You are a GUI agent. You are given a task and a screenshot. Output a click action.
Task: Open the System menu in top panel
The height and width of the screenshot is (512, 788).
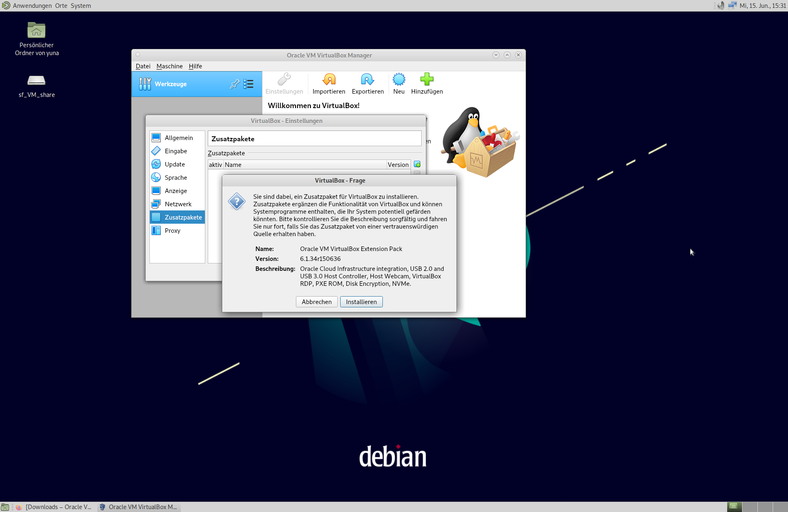pyautogui.click(x=81, y=6)
